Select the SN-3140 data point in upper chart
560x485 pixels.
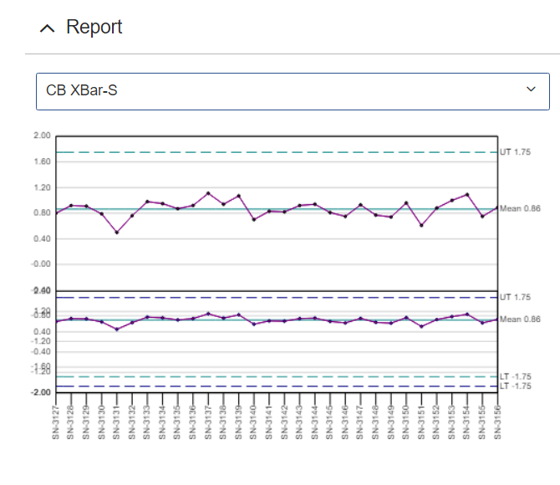(x=254, y=219)
